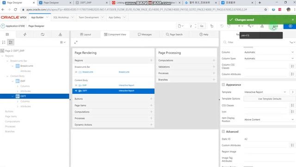This screenshot has height=167, width=296.
Task: Collapse the Appearance property group
Action: (x=223, y=84)
